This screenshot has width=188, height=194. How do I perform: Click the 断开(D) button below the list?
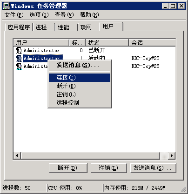[x=68, y=168]
